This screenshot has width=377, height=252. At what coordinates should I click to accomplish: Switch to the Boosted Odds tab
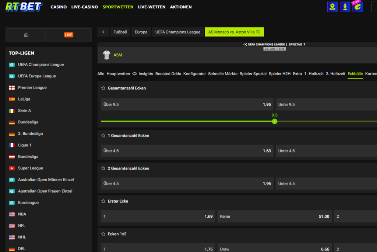point(168,74)
